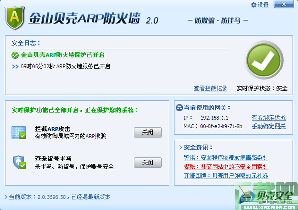
Task: Click the 手动绑定网关 link
Action: pos(269,126)
